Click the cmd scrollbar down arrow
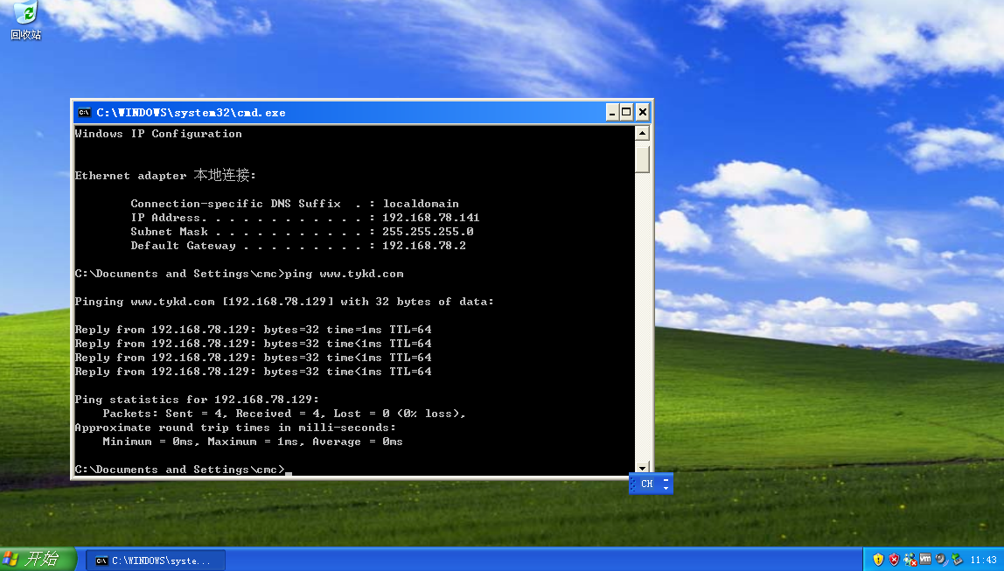This screenshot has width=1004, height=571. 642,468
